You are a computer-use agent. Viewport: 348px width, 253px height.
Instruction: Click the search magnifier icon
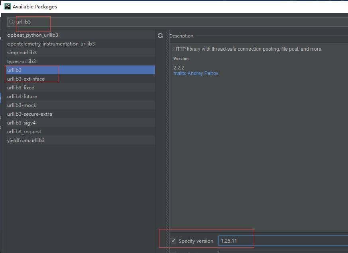pyautogui.click(x=12, y=22)
